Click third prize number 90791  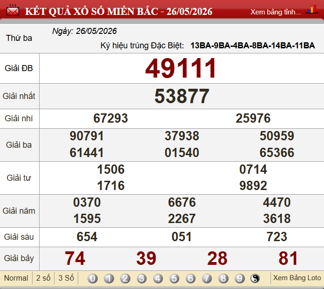point(87,136)
